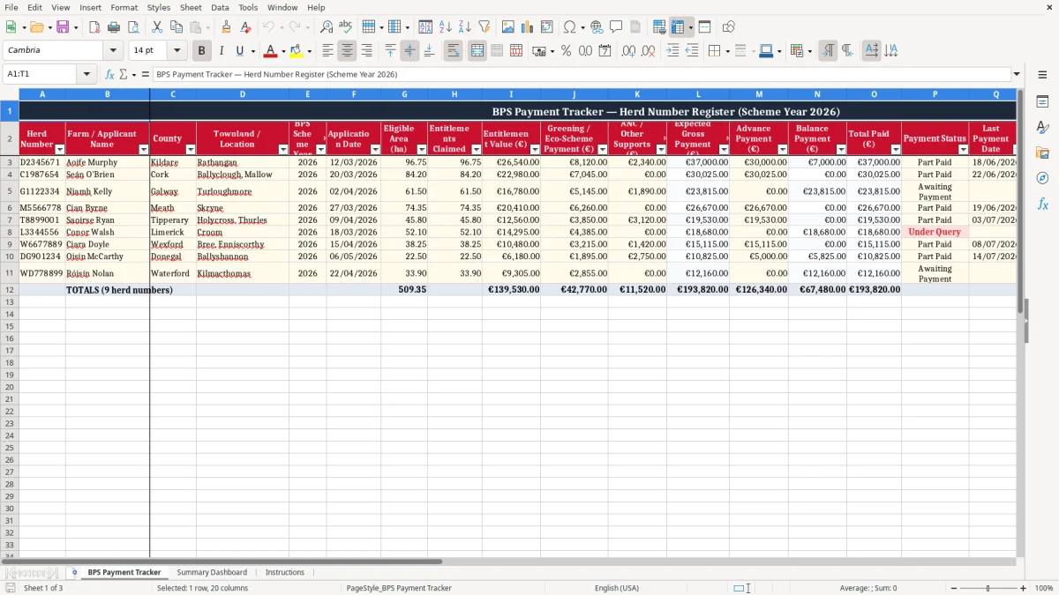Viewport: 1059px width, 595px height.
Task: Run the Spelling check icon
Action: tap(346, 27)
